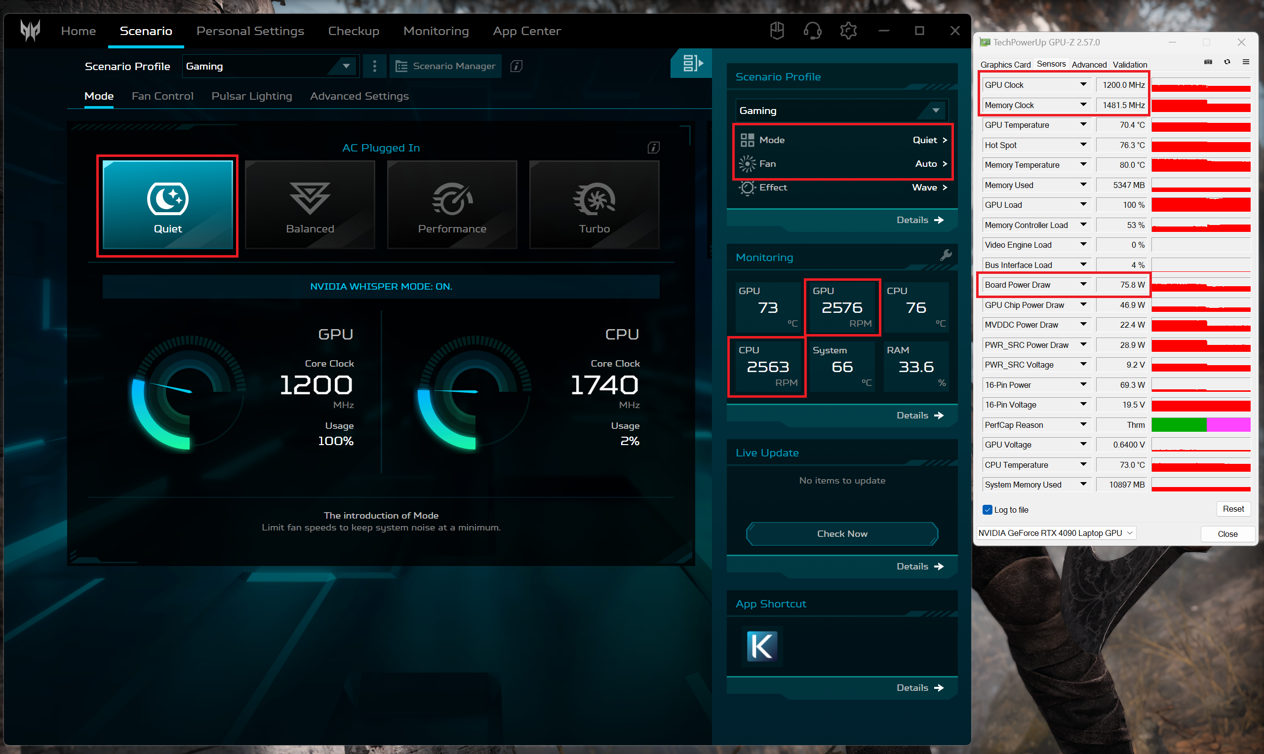Click GPU fan 2576 RPM tile
The image size is (1264, 754).
tap(842, 307)
